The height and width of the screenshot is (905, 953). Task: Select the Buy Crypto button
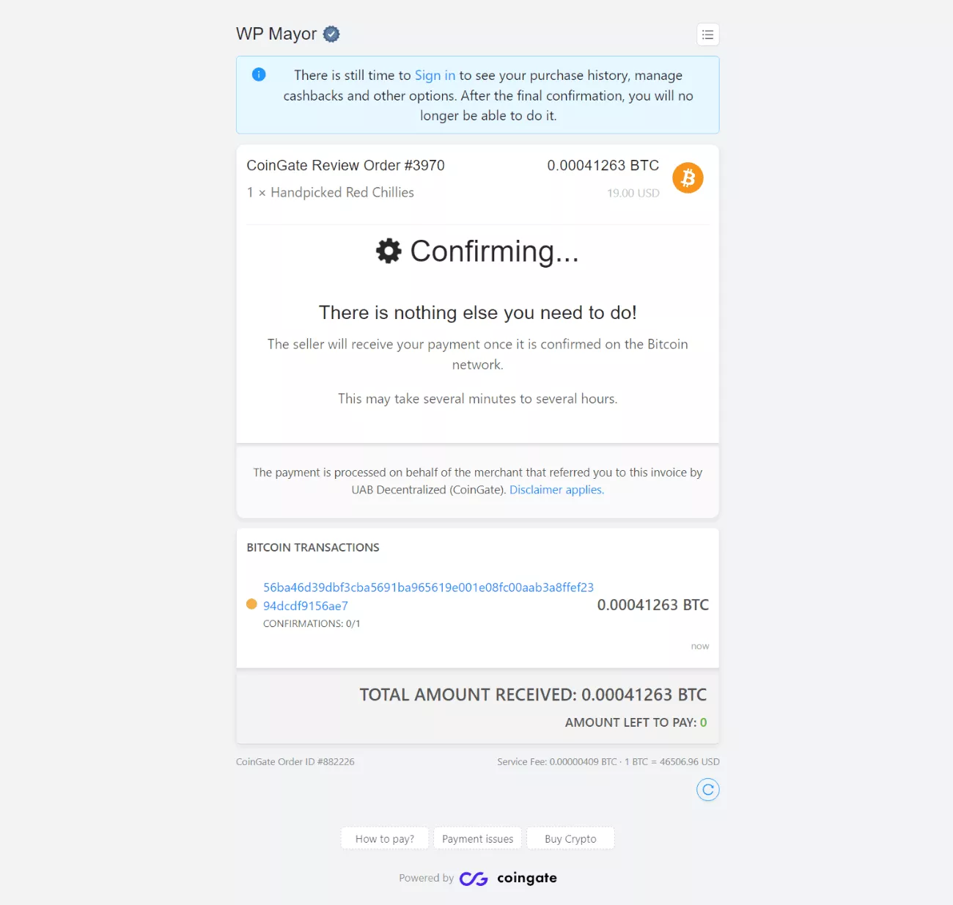(570, 838)
